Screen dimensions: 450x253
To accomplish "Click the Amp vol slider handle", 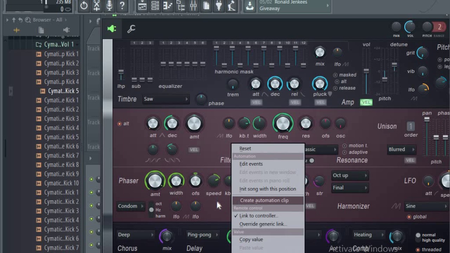I will [366, 71].
